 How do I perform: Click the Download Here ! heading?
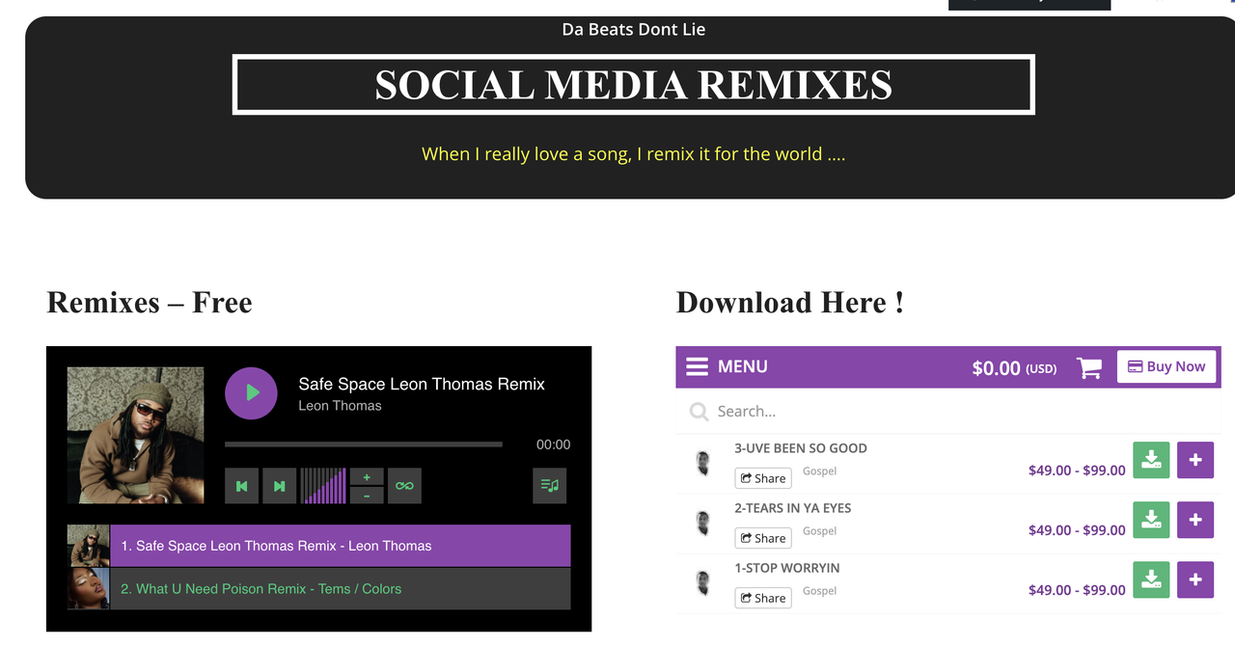[x=790, y=303]
